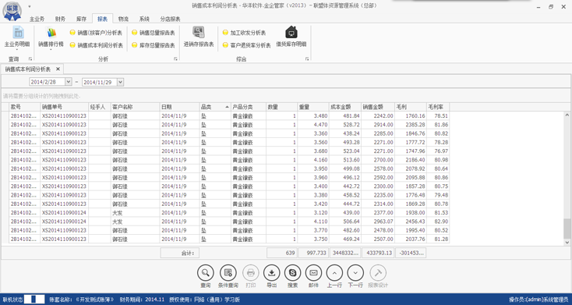Select first 大发 customer cell
The height and width of the screenshot is (305, 572).
click(136, 213)
